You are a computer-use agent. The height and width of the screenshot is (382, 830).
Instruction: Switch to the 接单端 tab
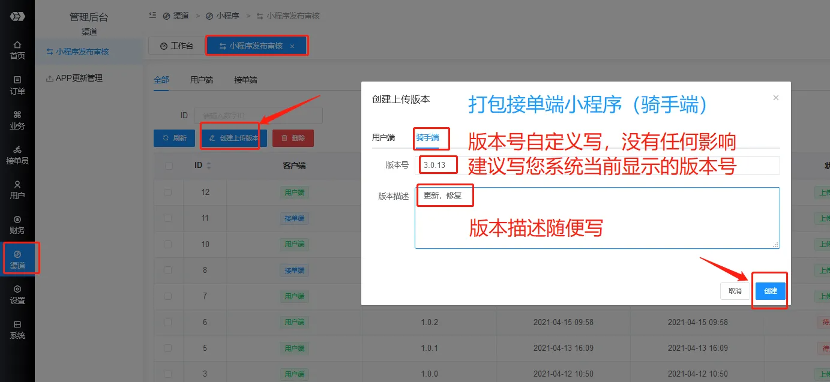click(245, 79)
